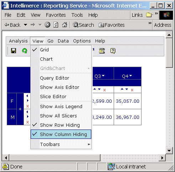Toggle Show Axis Editor
Image resolution: width=175 pixels, height=172 pixels.
click(x=61, y=87)
